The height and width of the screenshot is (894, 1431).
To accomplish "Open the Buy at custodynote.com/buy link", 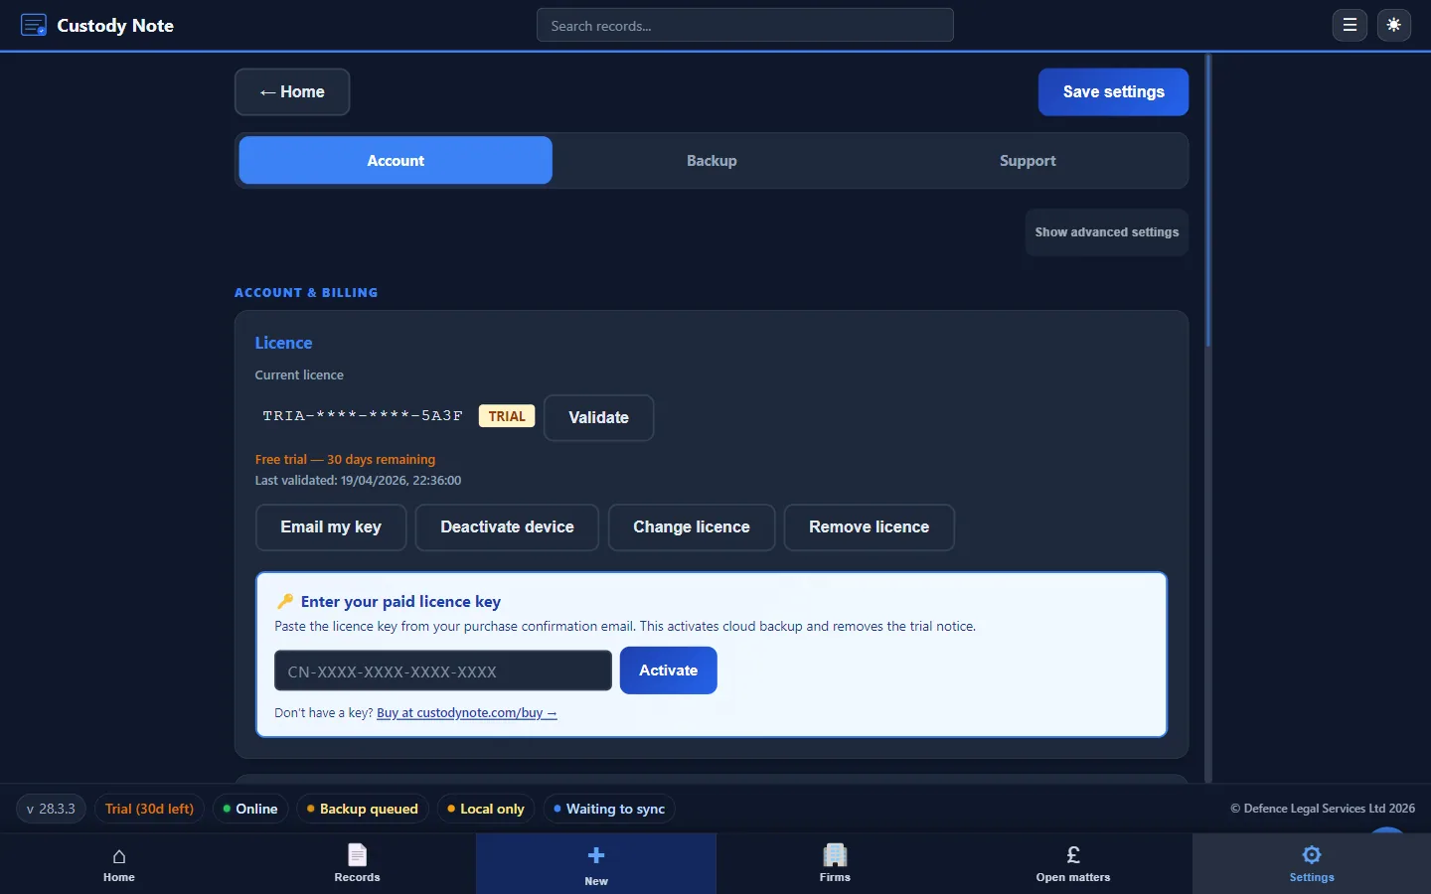I will 467,713.
